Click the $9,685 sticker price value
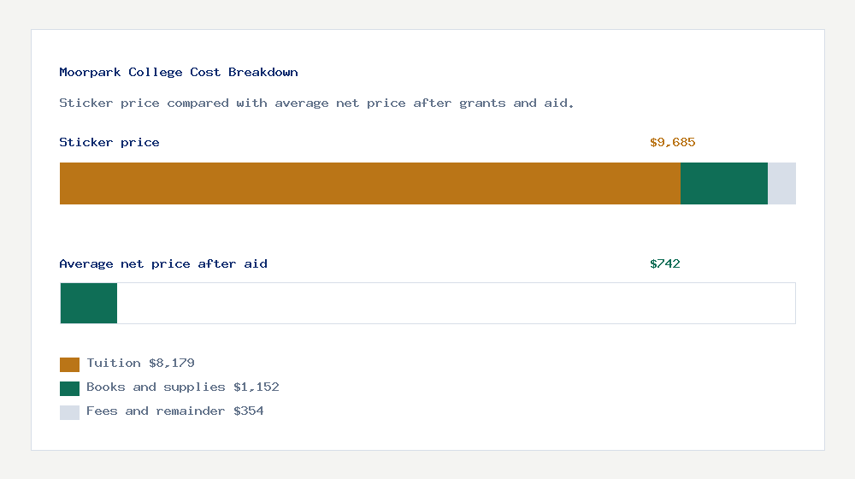This screenshot has height=479, width=855. tap(672, 142)
